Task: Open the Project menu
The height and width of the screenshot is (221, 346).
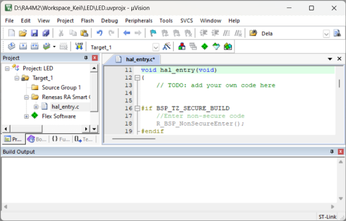Action: pyautogui.click(x=65, y=21)
